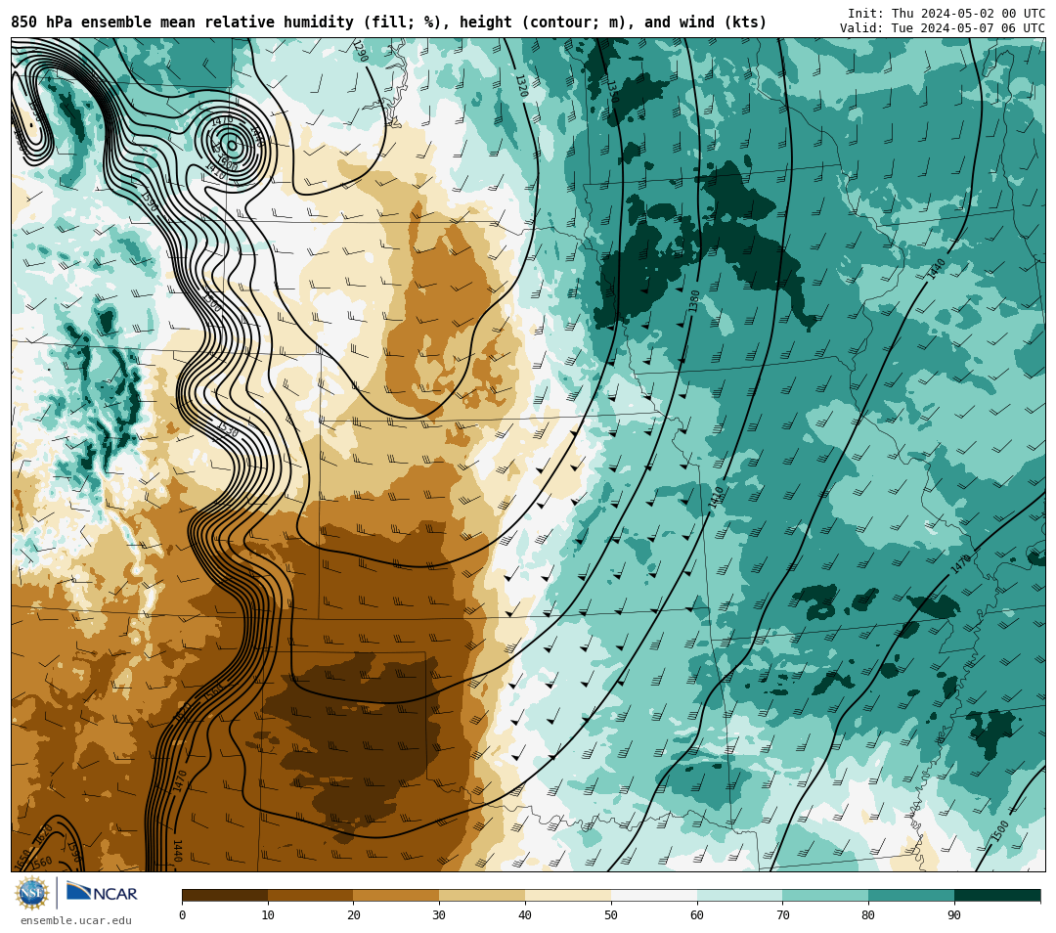Image resolution: width=1056 pixels, height=933 pixels.
Task: Click the 1380 contour label
Action: (693, 301)
